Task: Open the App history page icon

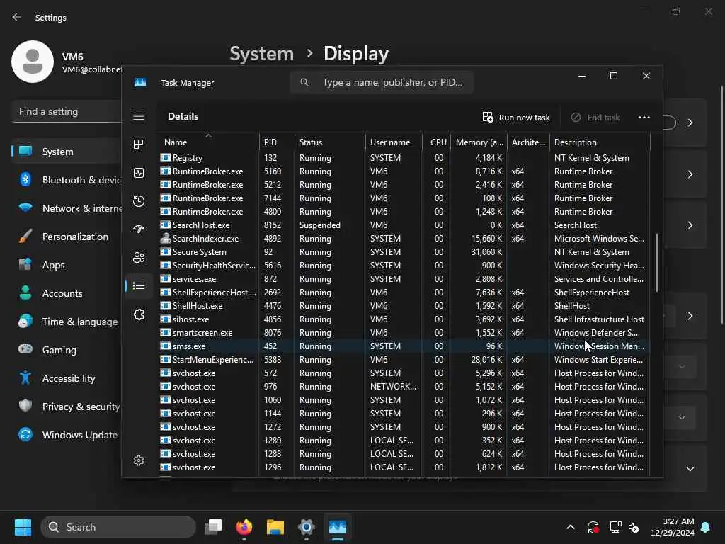Action: [x=139, y=200]
